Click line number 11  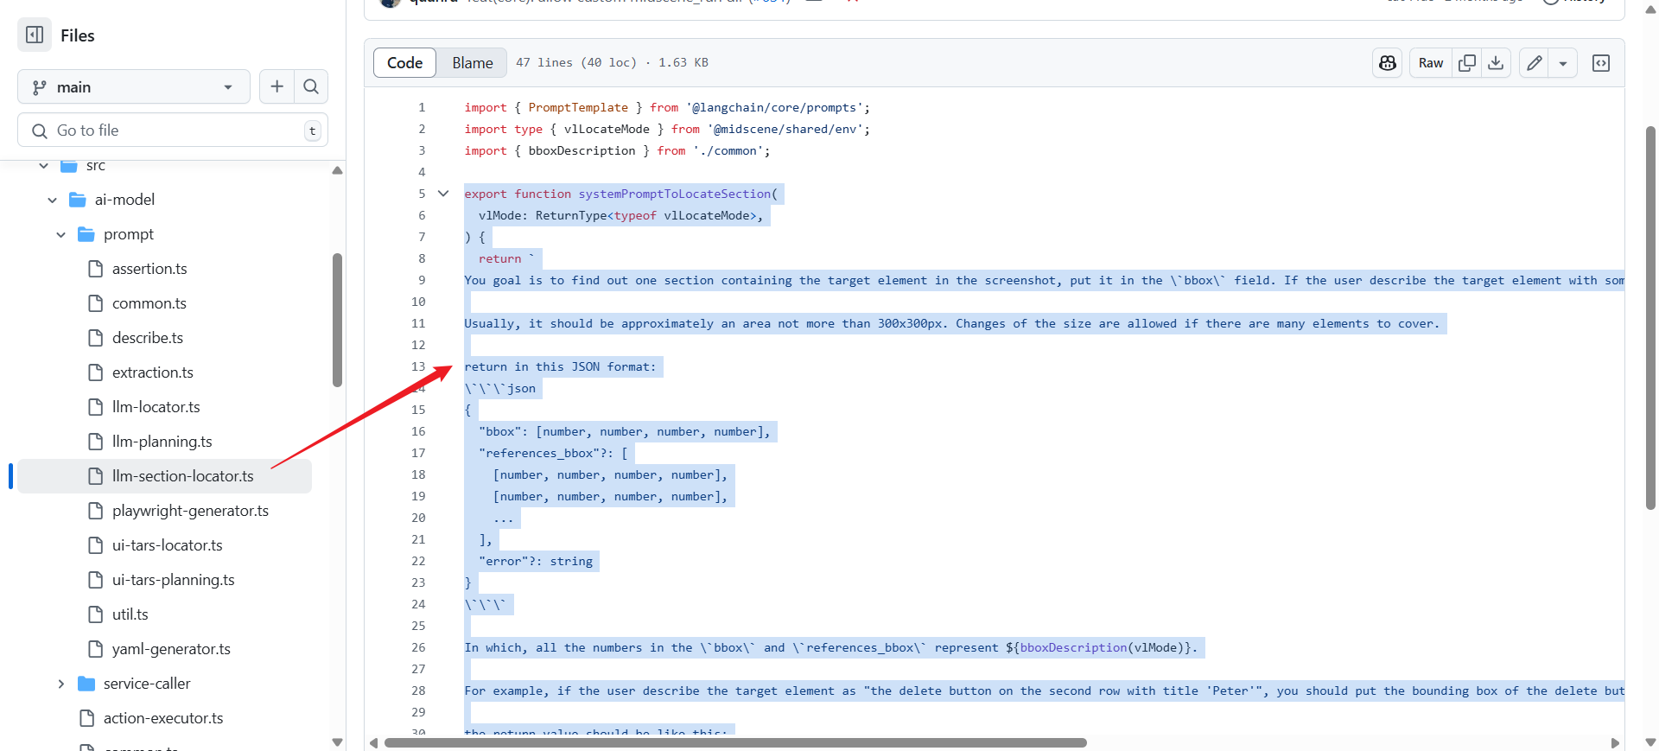(x=418, y=323)
